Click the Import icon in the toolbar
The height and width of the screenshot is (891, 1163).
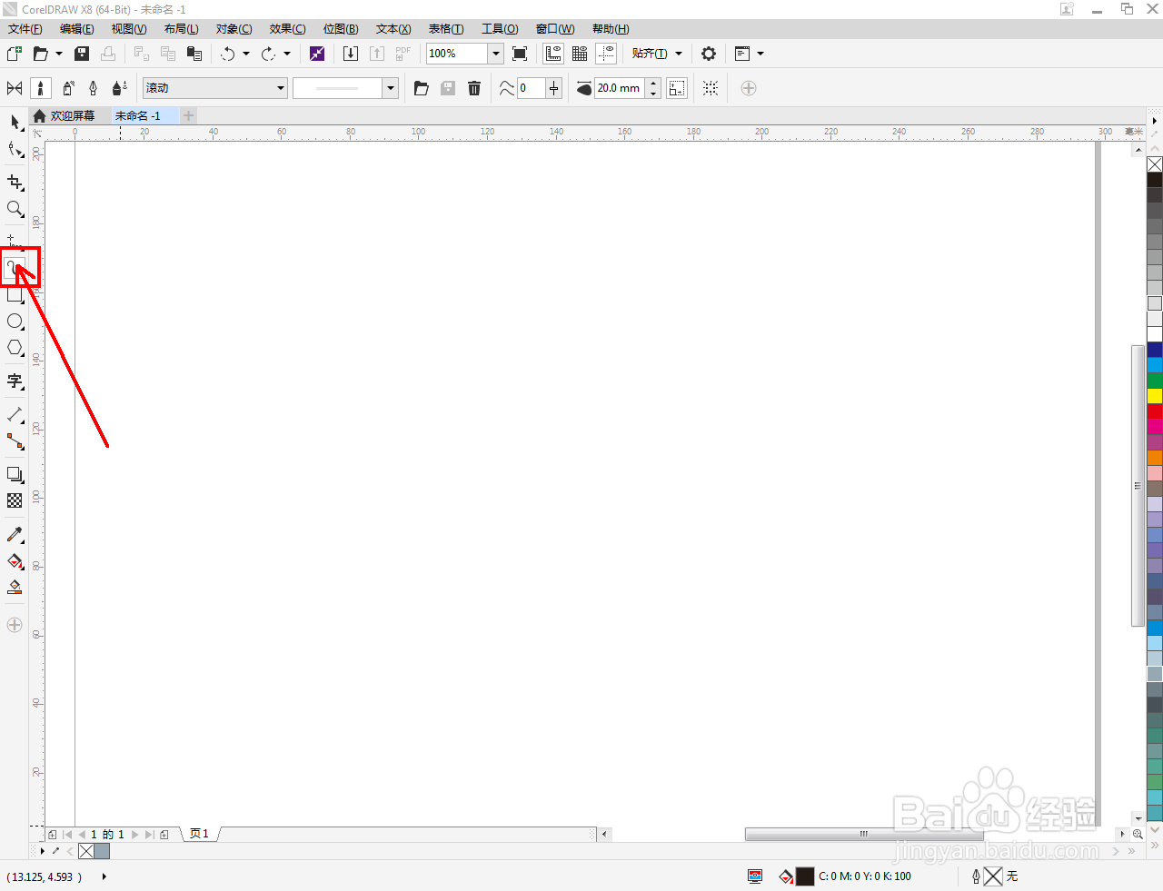[x=351, y=54]
